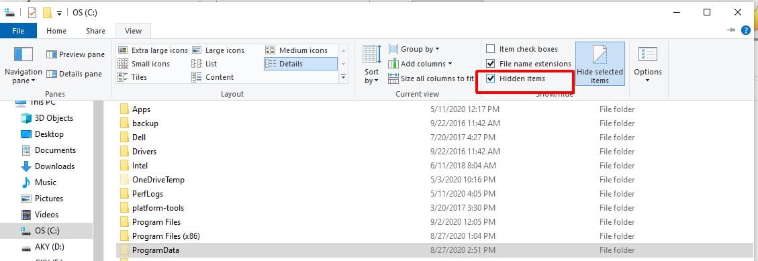
Task: Select Documents in navigation pane
Action: (48, 150)
